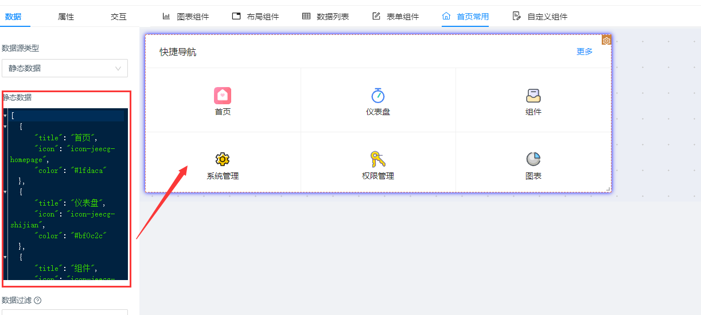Collapse the top-level JSON array fold arrow
Image resolution: width=701 pixels, height=315 pixels.
coord(6,116)
